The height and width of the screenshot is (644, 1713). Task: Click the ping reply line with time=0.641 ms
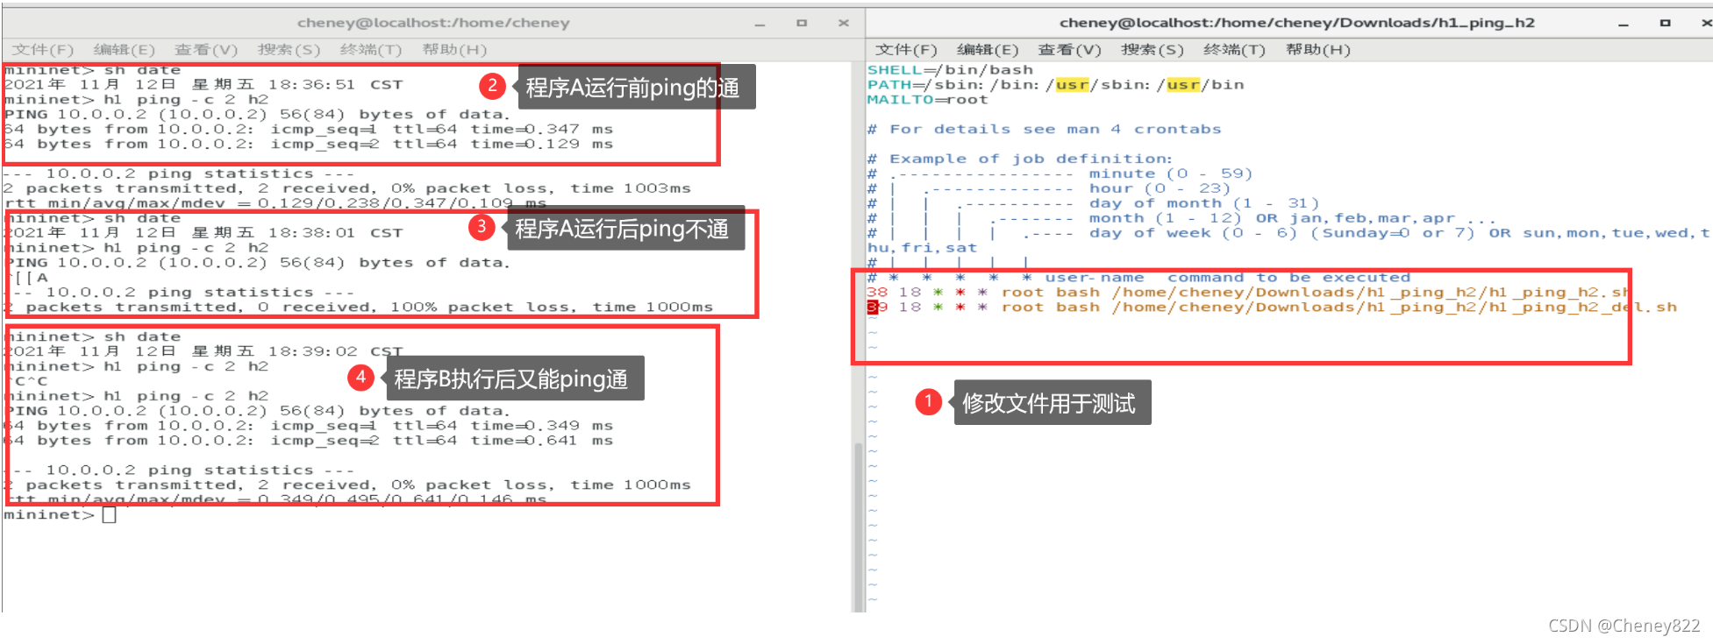coord(309,441)
